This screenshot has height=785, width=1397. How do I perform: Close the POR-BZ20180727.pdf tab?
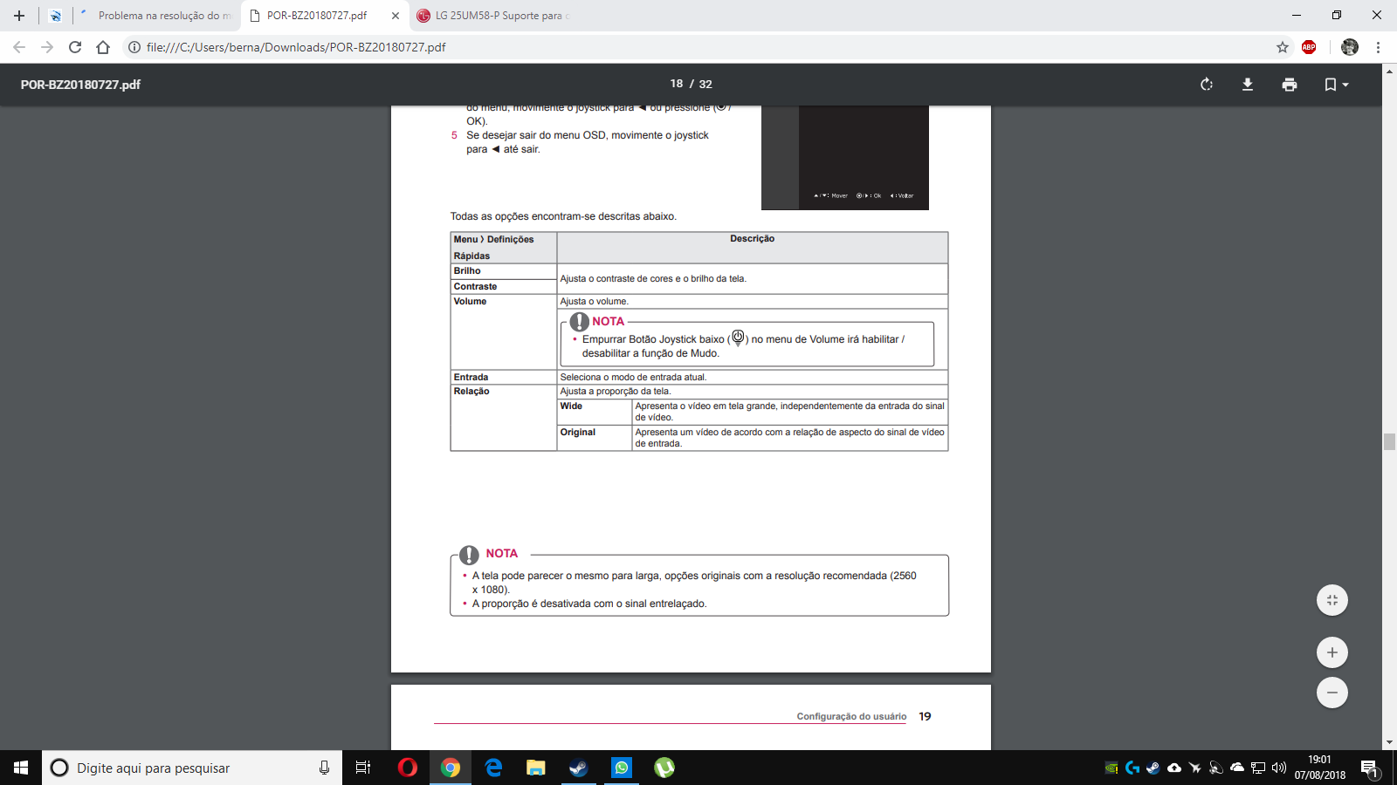click(396, 16)
